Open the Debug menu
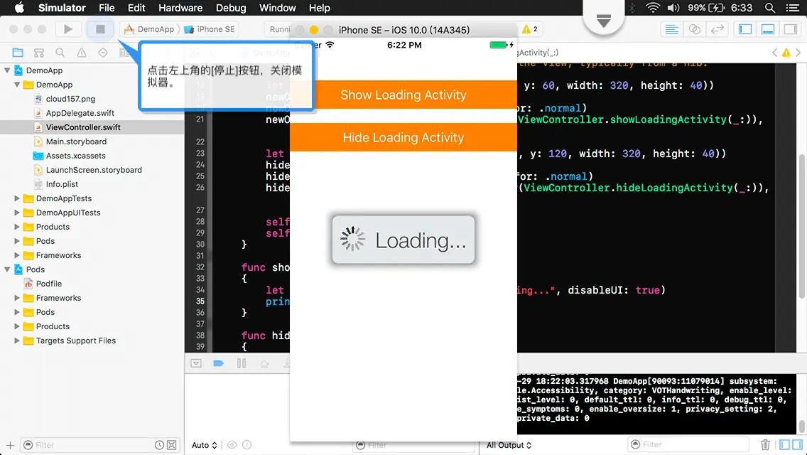 [231, 8]
